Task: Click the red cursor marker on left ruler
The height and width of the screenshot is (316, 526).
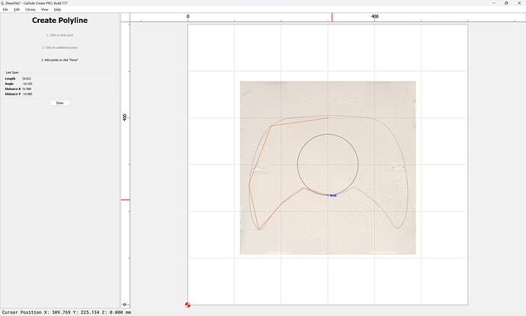Action: click(x=126, y=200)
